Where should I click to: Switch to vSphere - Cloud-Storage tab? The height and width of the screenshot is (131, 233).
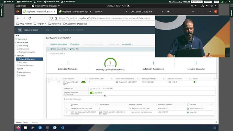point(75,11)
